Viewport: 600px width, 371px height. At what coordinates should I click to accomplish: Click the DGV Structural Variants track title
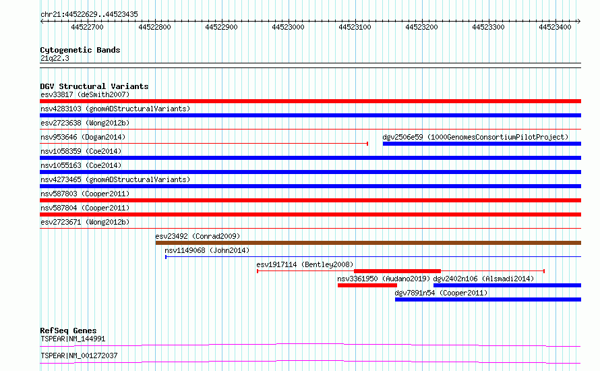[94, 86]
